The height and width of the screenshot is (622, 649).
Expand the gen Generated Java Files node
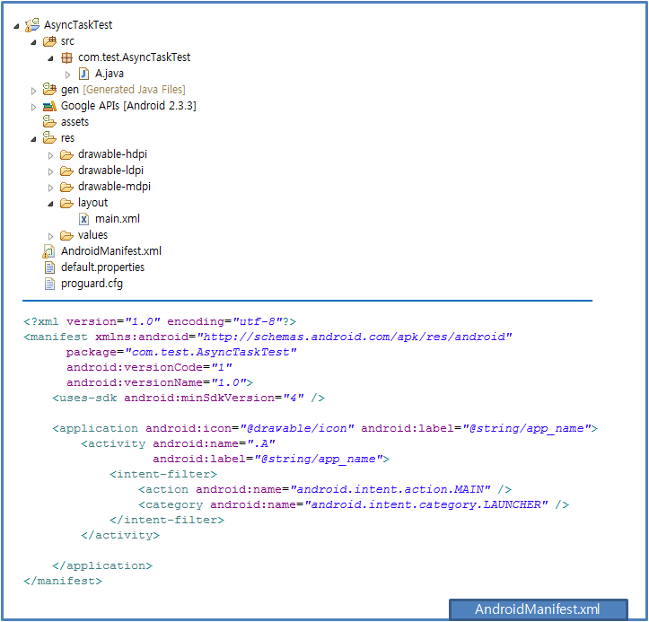(33, 91)
